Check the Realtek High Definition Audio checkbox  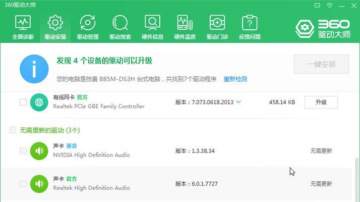pos(23,184)
